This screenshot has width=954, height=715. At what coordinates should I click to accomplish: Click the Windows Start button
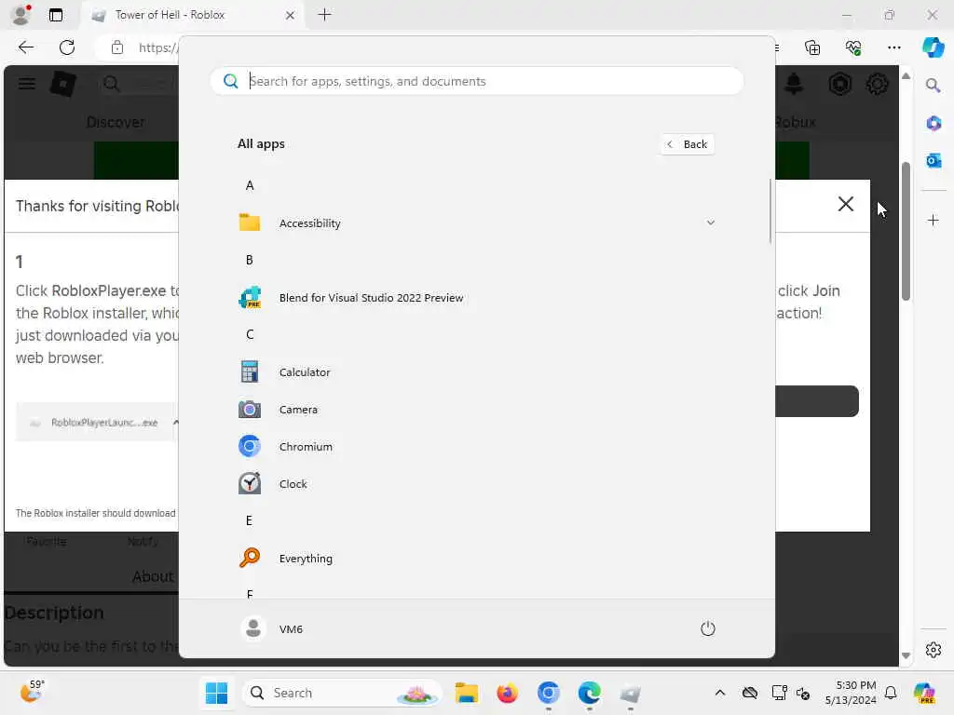coord(216,693)
